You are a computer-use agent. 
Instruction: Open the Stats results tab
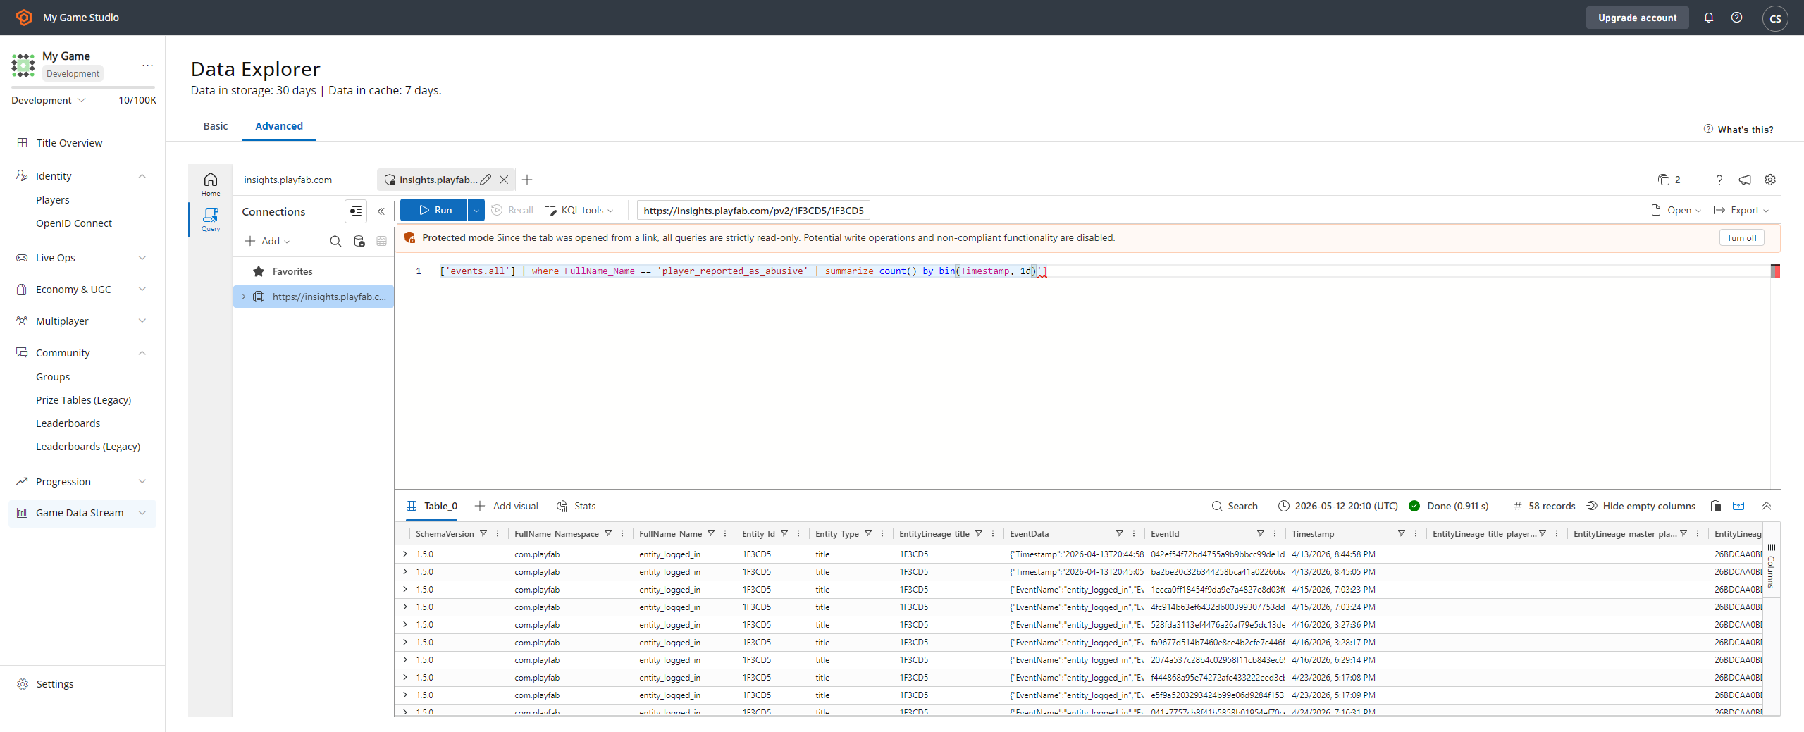[576, 506]
